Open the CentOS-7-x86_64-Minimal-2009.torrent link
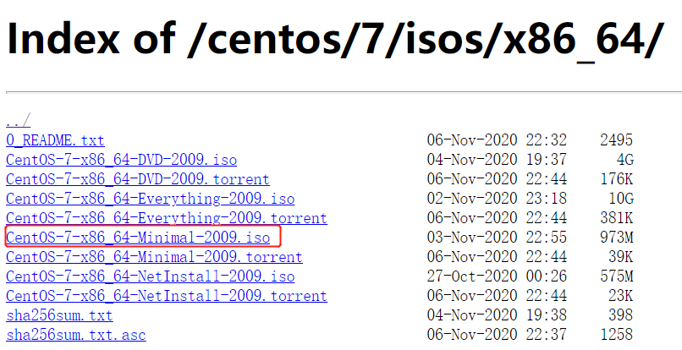This screenshot has width=682, height=350. [154, 257]
